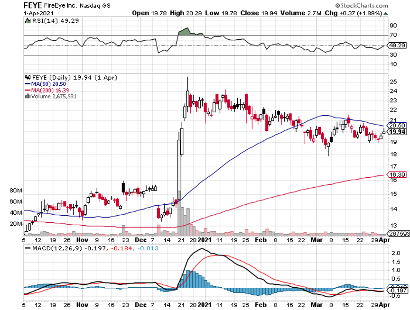Click the volume bars icon in legend

tap(27, 96)
